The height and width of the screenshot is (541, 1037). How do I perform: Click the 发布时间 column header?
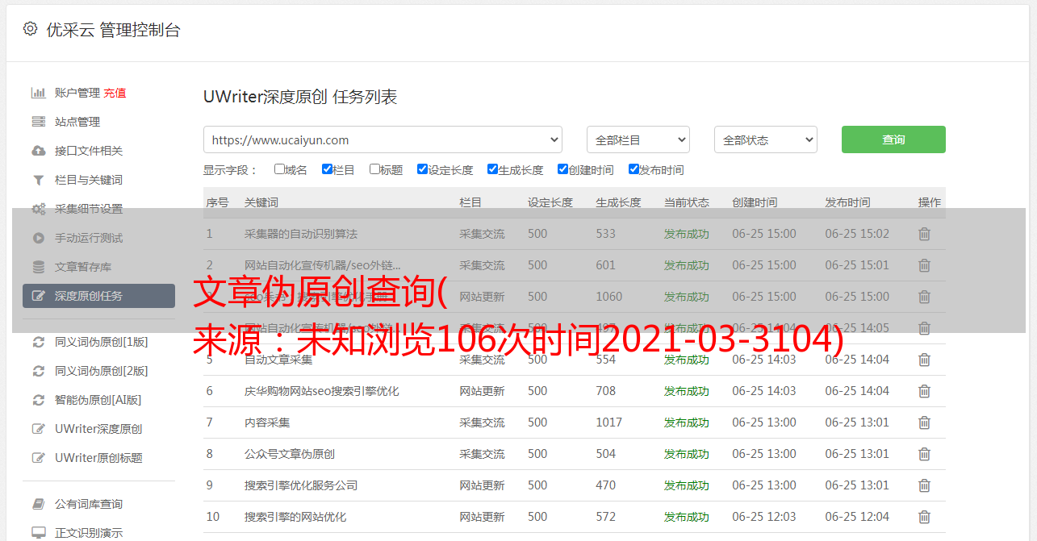click(847, 202)
